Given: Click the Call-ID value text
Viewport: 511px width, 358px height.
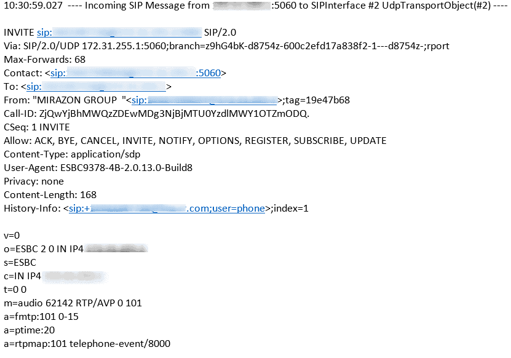Looking at the screenshot, I should (x=174, y=114).
